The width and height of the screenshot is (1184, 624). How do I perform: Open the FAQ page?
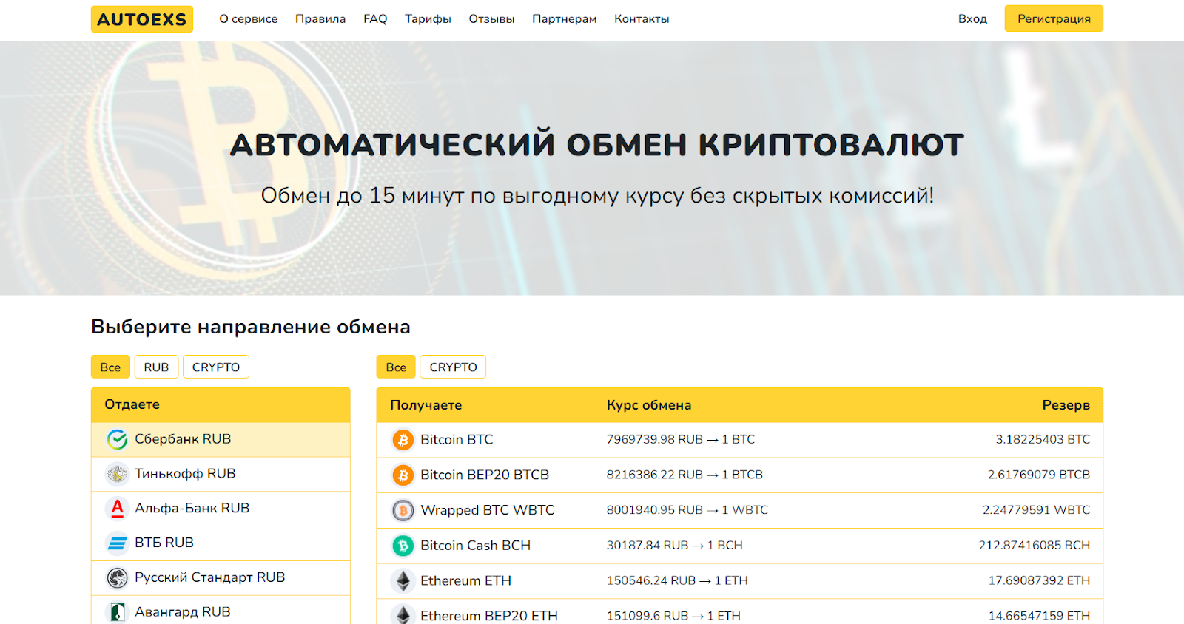click(375, 19)
